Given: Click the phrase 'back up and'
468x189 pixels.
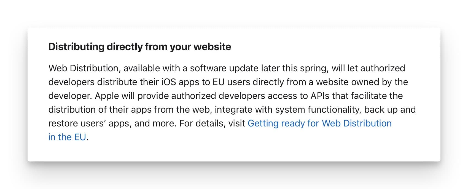Looking at the screenshot, I should pyautogui.click(x=390, y=110).
